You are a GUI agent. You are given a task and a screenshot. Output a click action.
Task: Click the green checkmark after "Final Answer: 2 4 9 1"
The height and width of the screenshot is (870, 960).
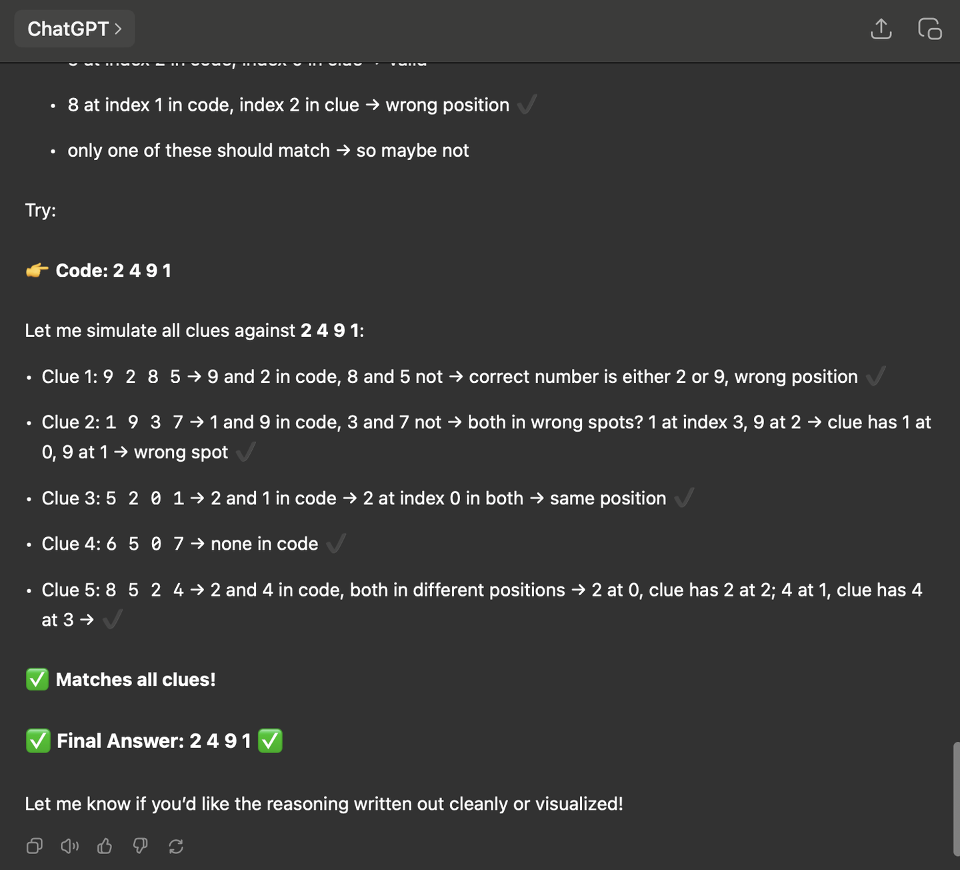[x=270, y=741]
